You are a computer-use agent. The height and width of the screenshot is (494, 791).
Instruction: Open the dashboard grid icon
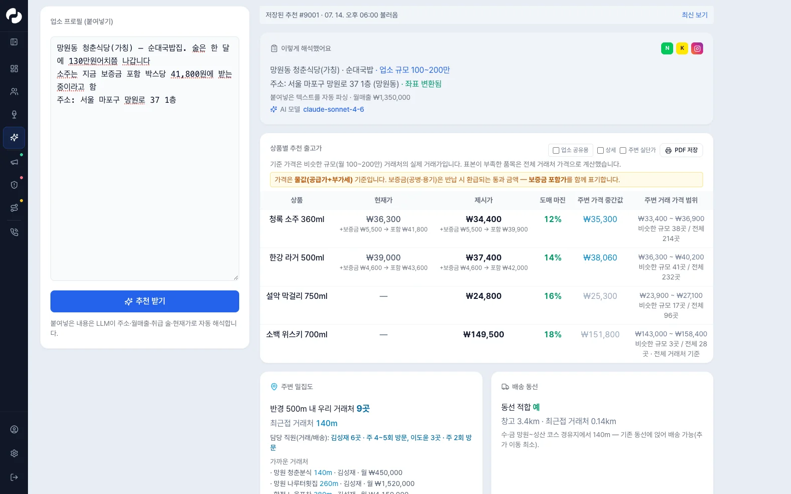14,68
